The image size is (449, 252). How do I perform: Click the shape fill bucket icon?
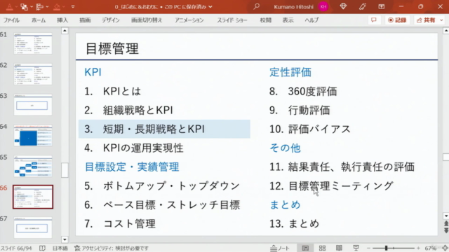click(x=57, y=6)
